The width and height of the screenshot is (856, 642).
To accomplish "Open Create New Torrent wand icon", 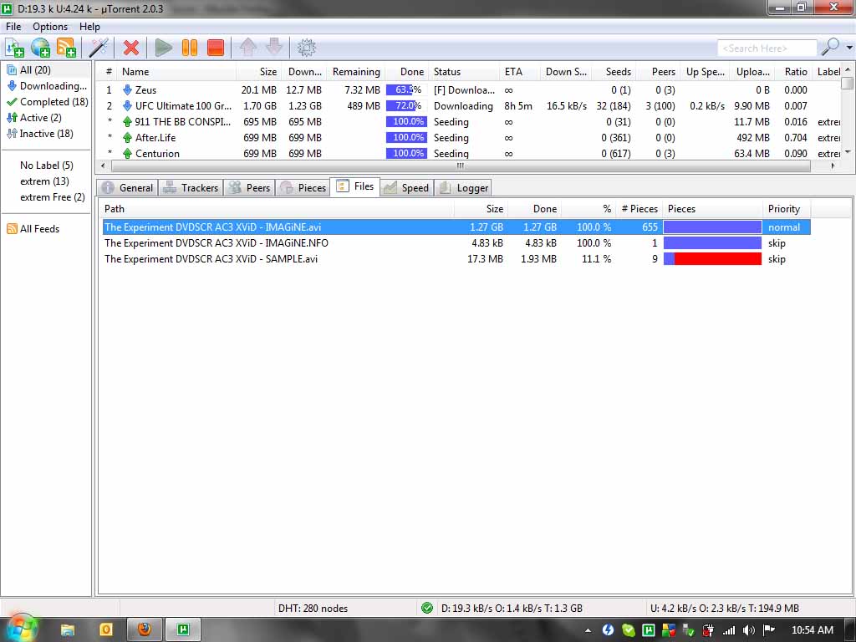I will click(99, 48).
